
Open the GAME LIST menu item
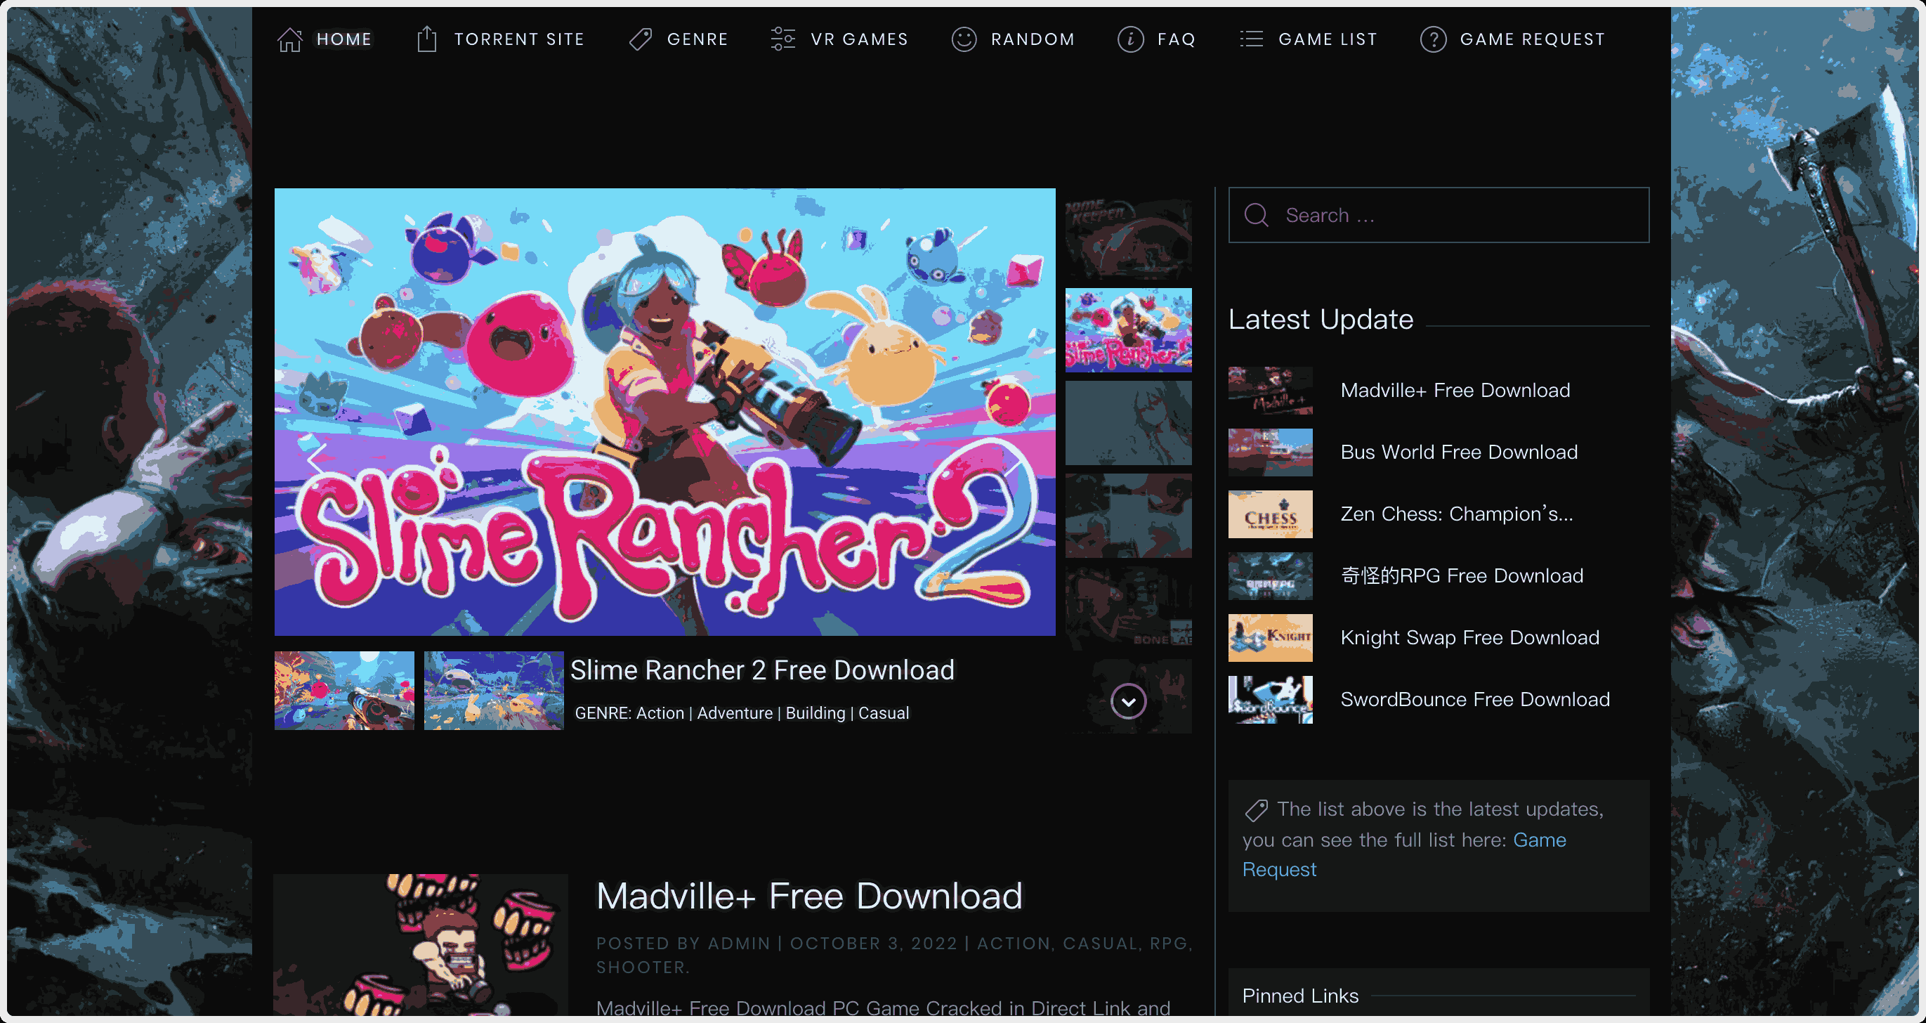(1328, 39)
